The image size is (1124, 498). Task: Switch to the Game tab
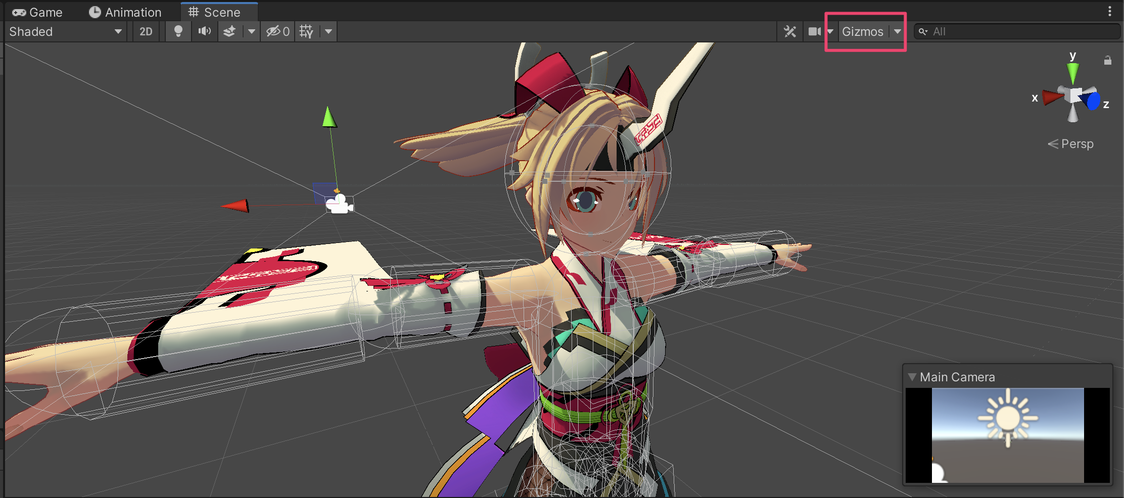click(x=37, y=12)
